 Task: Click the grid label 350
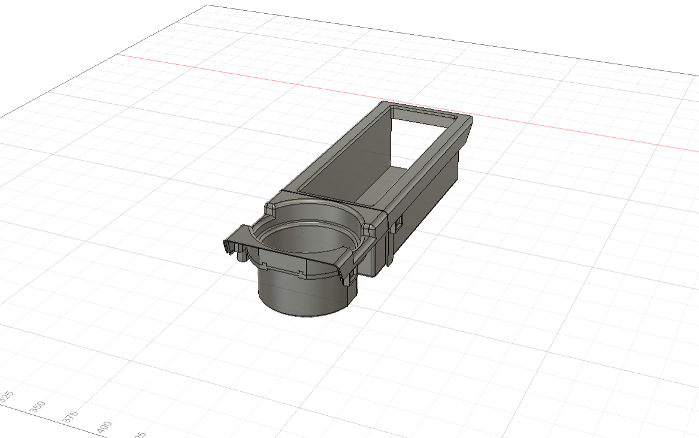(38, 407)
